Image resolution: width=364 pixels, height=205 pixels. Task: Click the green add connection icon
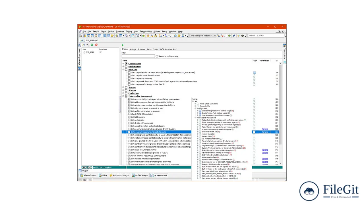92,45
